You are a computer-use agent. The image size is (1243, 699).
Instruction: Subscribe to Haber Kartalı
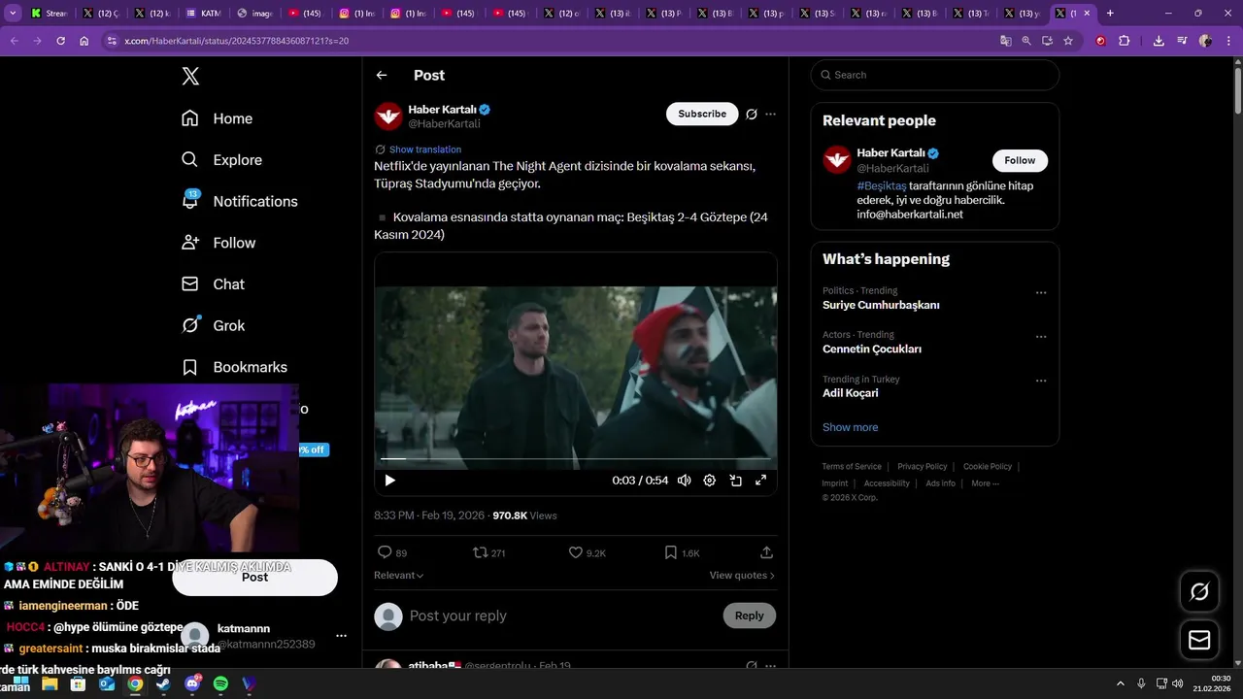point(702,114)
